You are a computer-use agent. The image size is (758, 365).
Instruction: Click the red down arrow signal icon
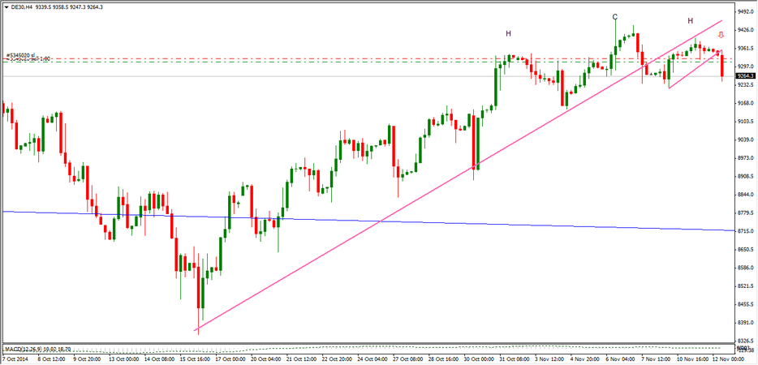click(720, 36)
